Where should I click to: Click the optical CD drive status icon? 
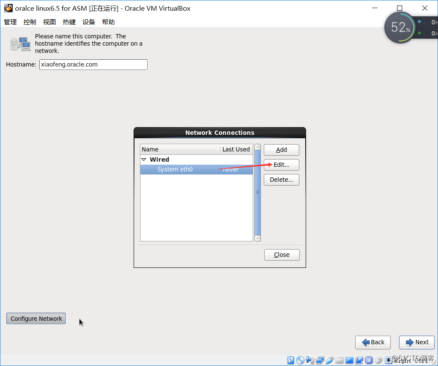pyautogui.click(x=300, y=360)
